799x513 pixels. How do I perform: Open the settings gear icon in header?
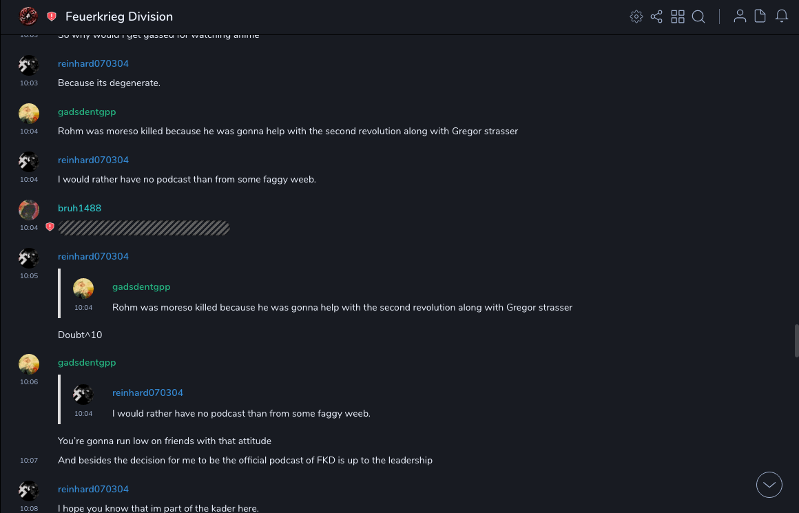(x=636, y=17)
